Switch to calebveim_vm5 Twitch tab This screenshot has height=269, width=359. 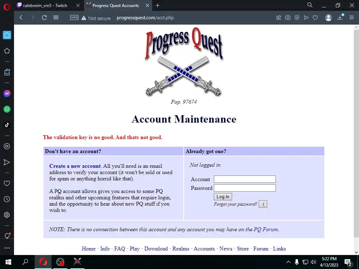click(45, 6)
